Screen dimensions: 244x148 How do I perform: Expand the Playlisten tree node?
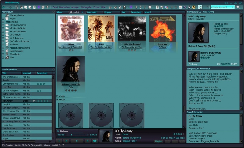(x=3, y=44)
